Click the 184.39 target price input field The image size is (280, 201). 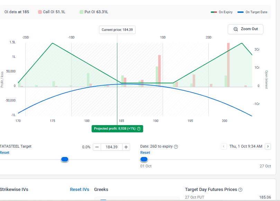pyautogui.click(x=111, y=147)
